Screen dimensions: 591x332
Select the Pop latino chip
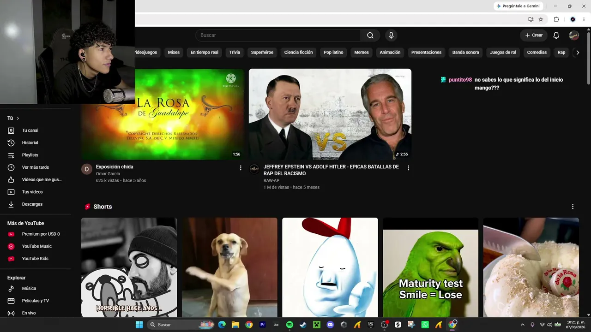(x=333, y=53)
